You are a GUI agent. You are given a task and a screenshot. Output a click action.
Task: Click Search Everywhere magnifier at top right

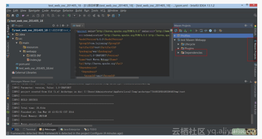(255, 15)
